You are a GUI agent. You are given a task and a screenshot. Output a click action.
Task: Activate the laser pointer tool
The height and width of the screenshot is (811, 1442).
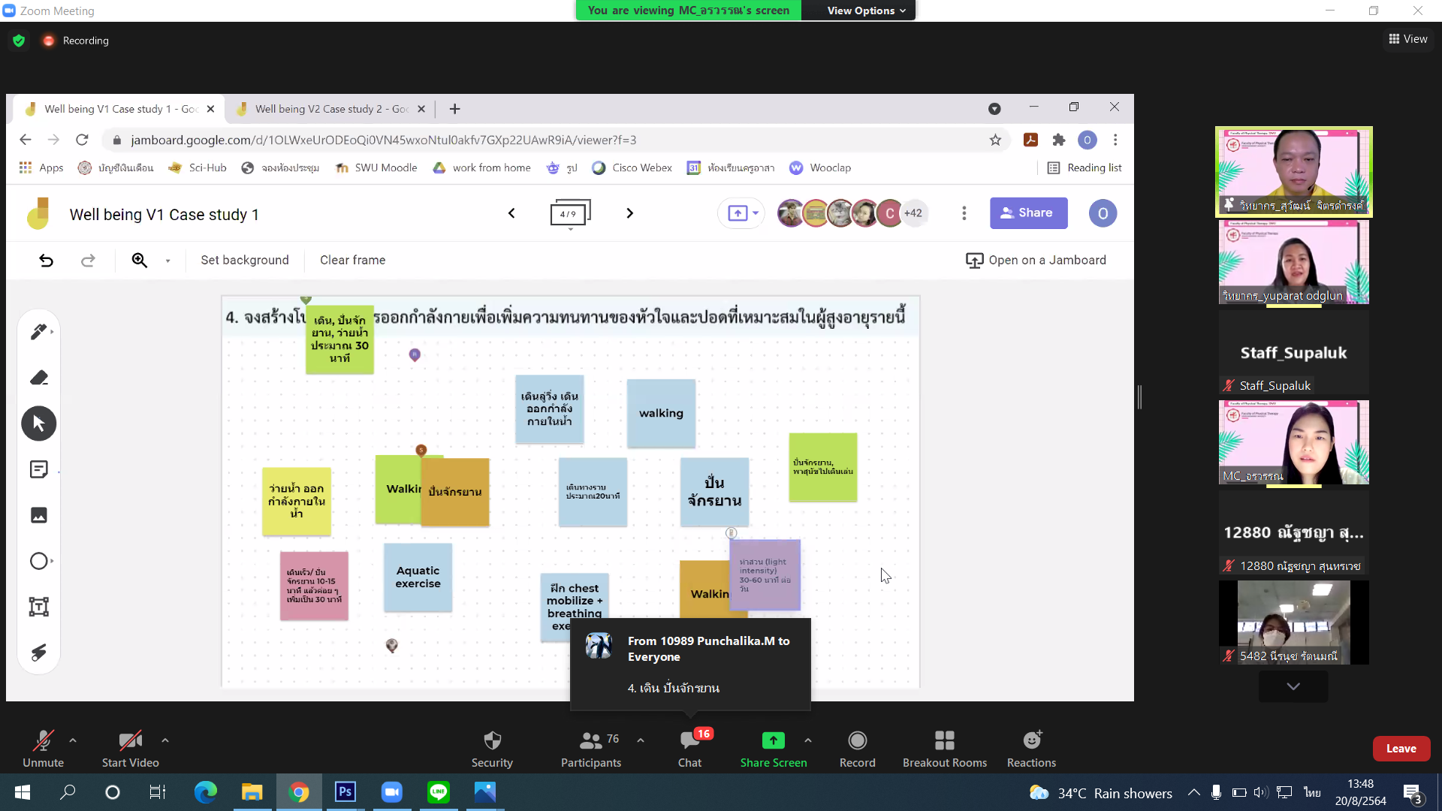38,653
